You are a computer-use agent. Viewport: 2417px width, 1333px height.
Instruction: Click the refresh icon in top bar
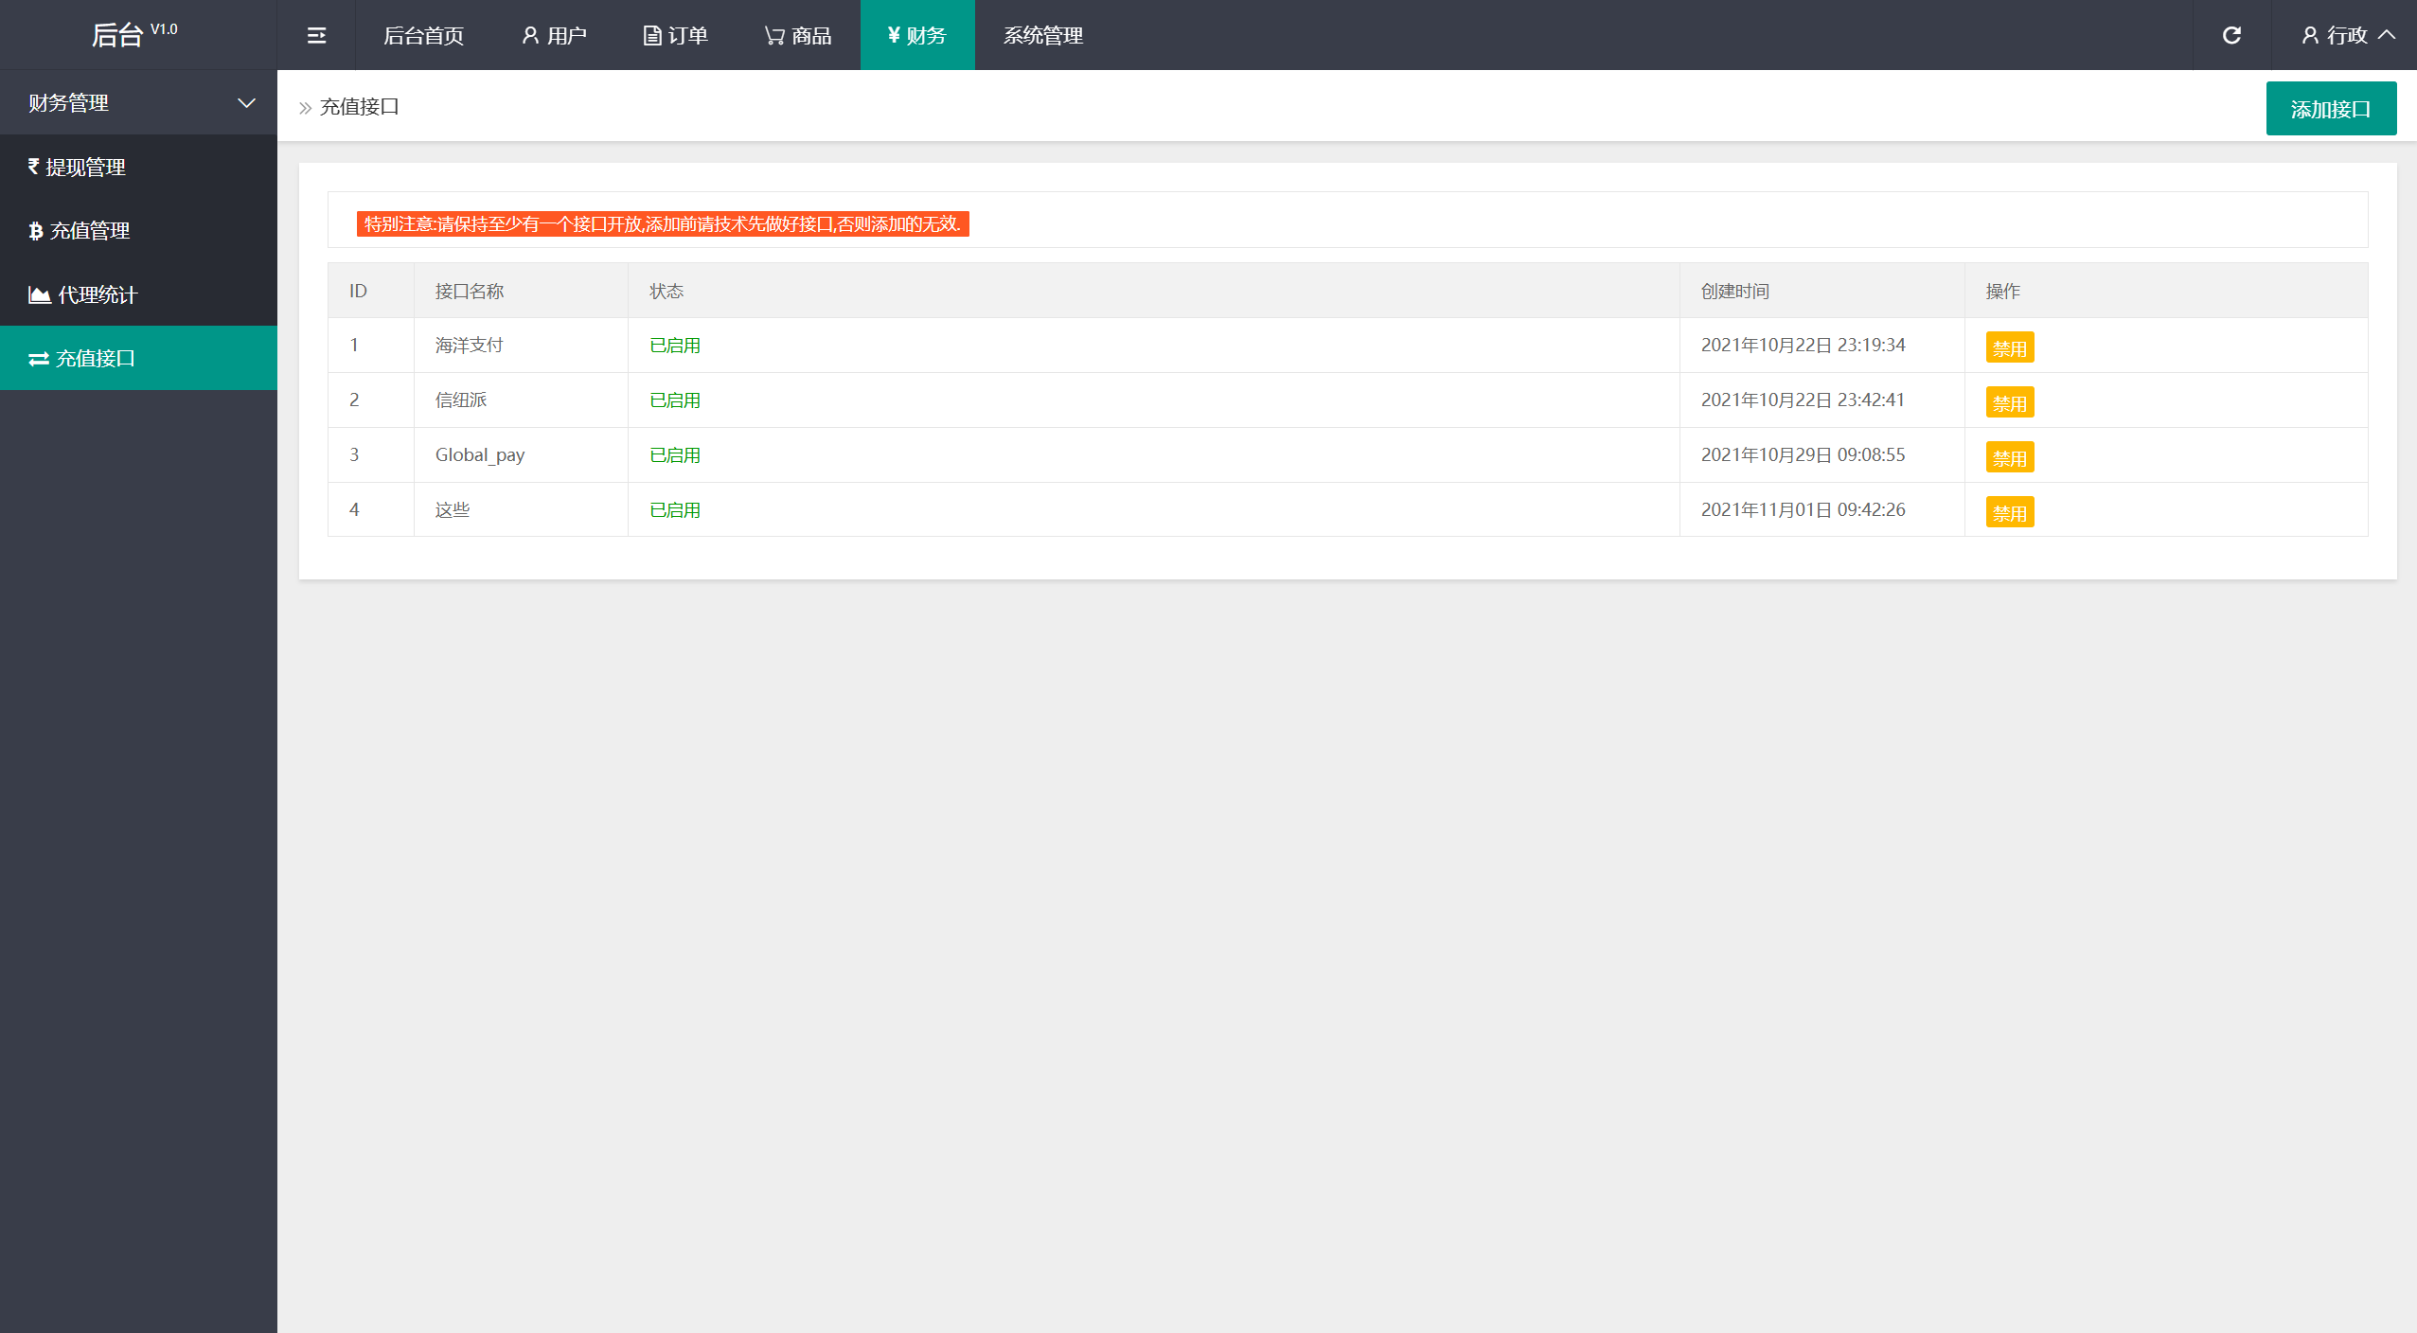point(2231,35)
